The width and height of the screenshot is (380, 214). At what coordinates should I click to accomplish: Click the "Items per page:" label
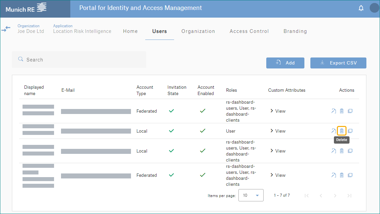coord(222,196)
